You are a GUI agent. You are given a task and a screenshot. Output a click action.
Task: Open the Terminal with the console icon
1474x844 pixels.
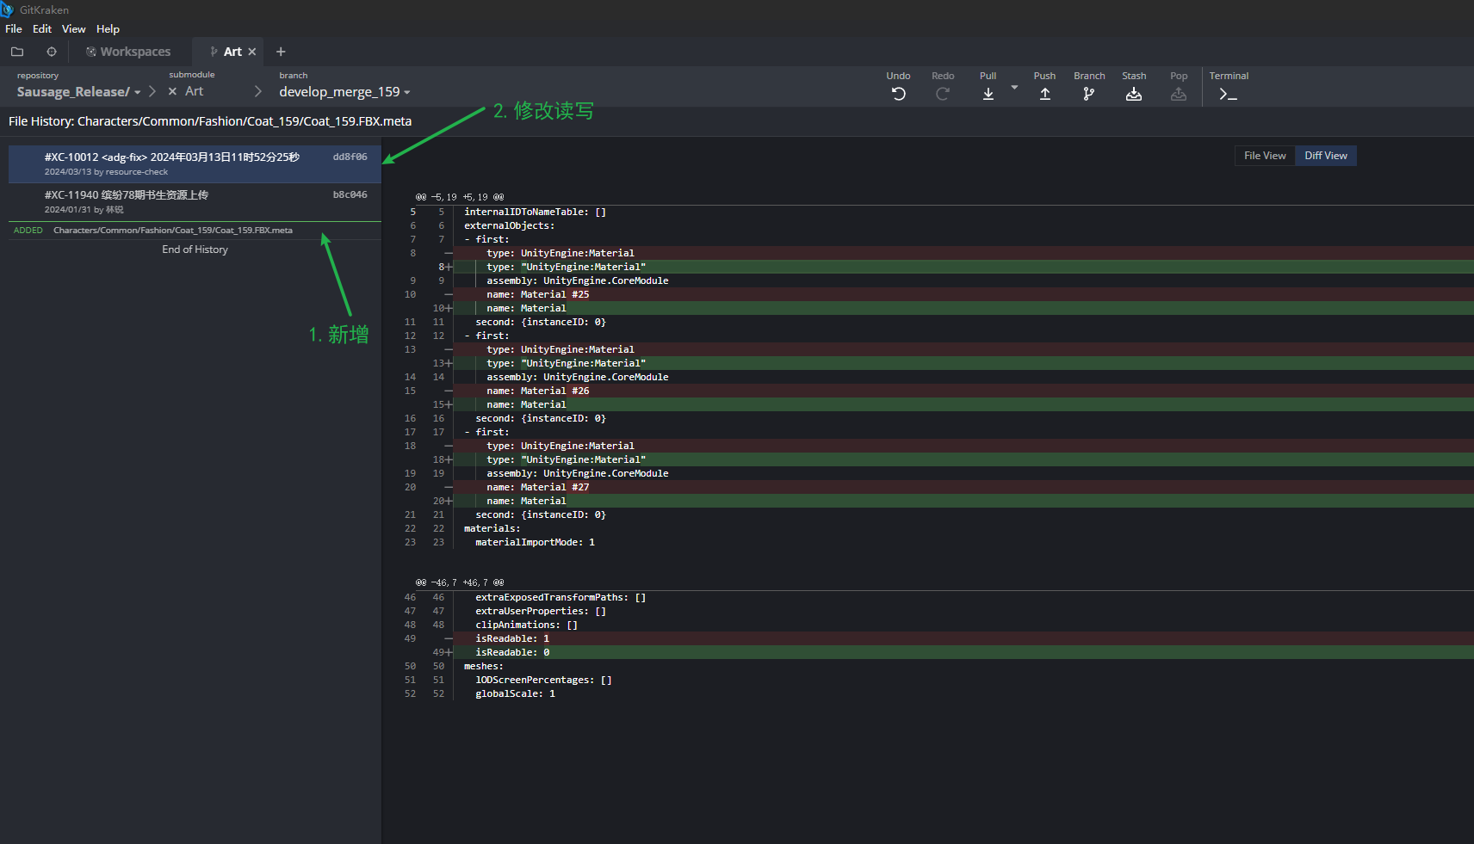pos(1228,93)
